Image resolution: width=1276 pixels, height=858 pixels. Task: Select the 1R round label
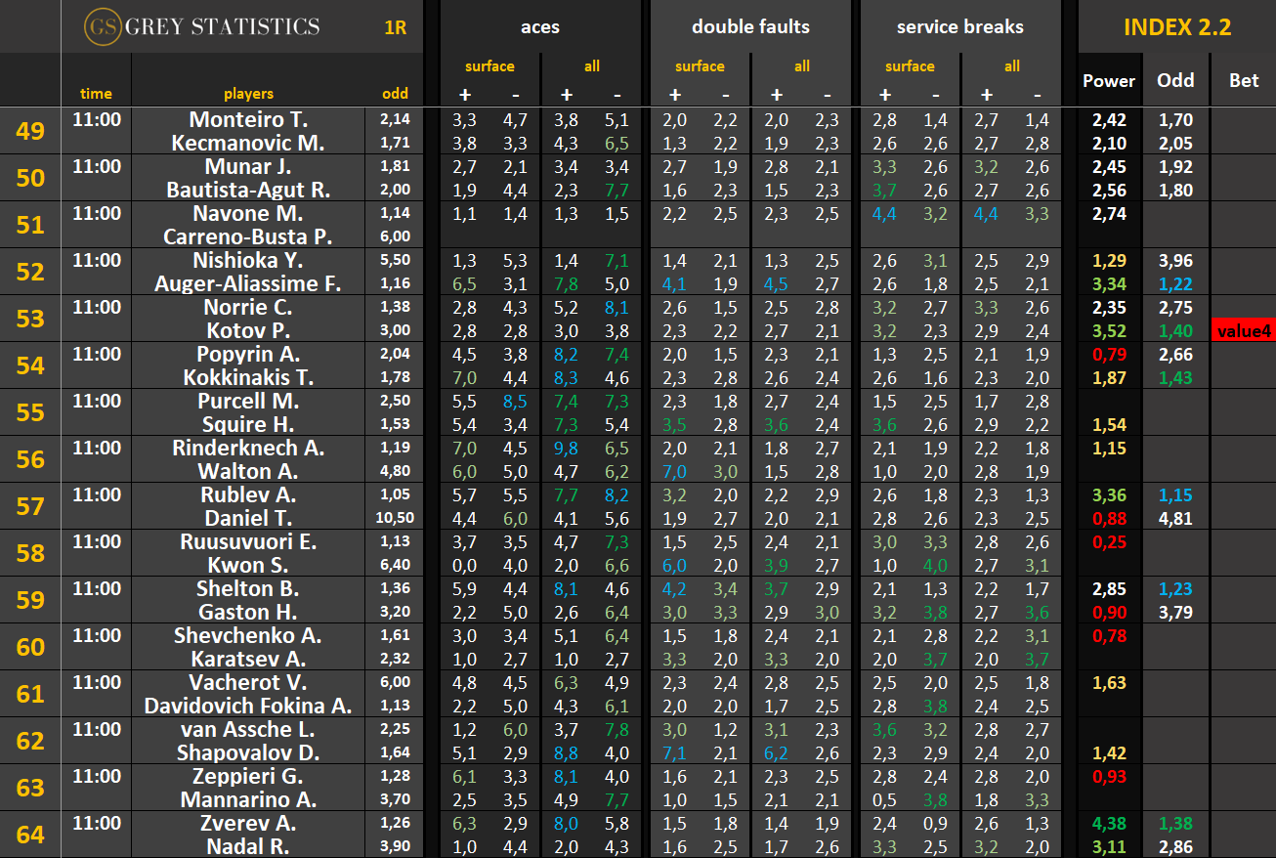point(396,27)
